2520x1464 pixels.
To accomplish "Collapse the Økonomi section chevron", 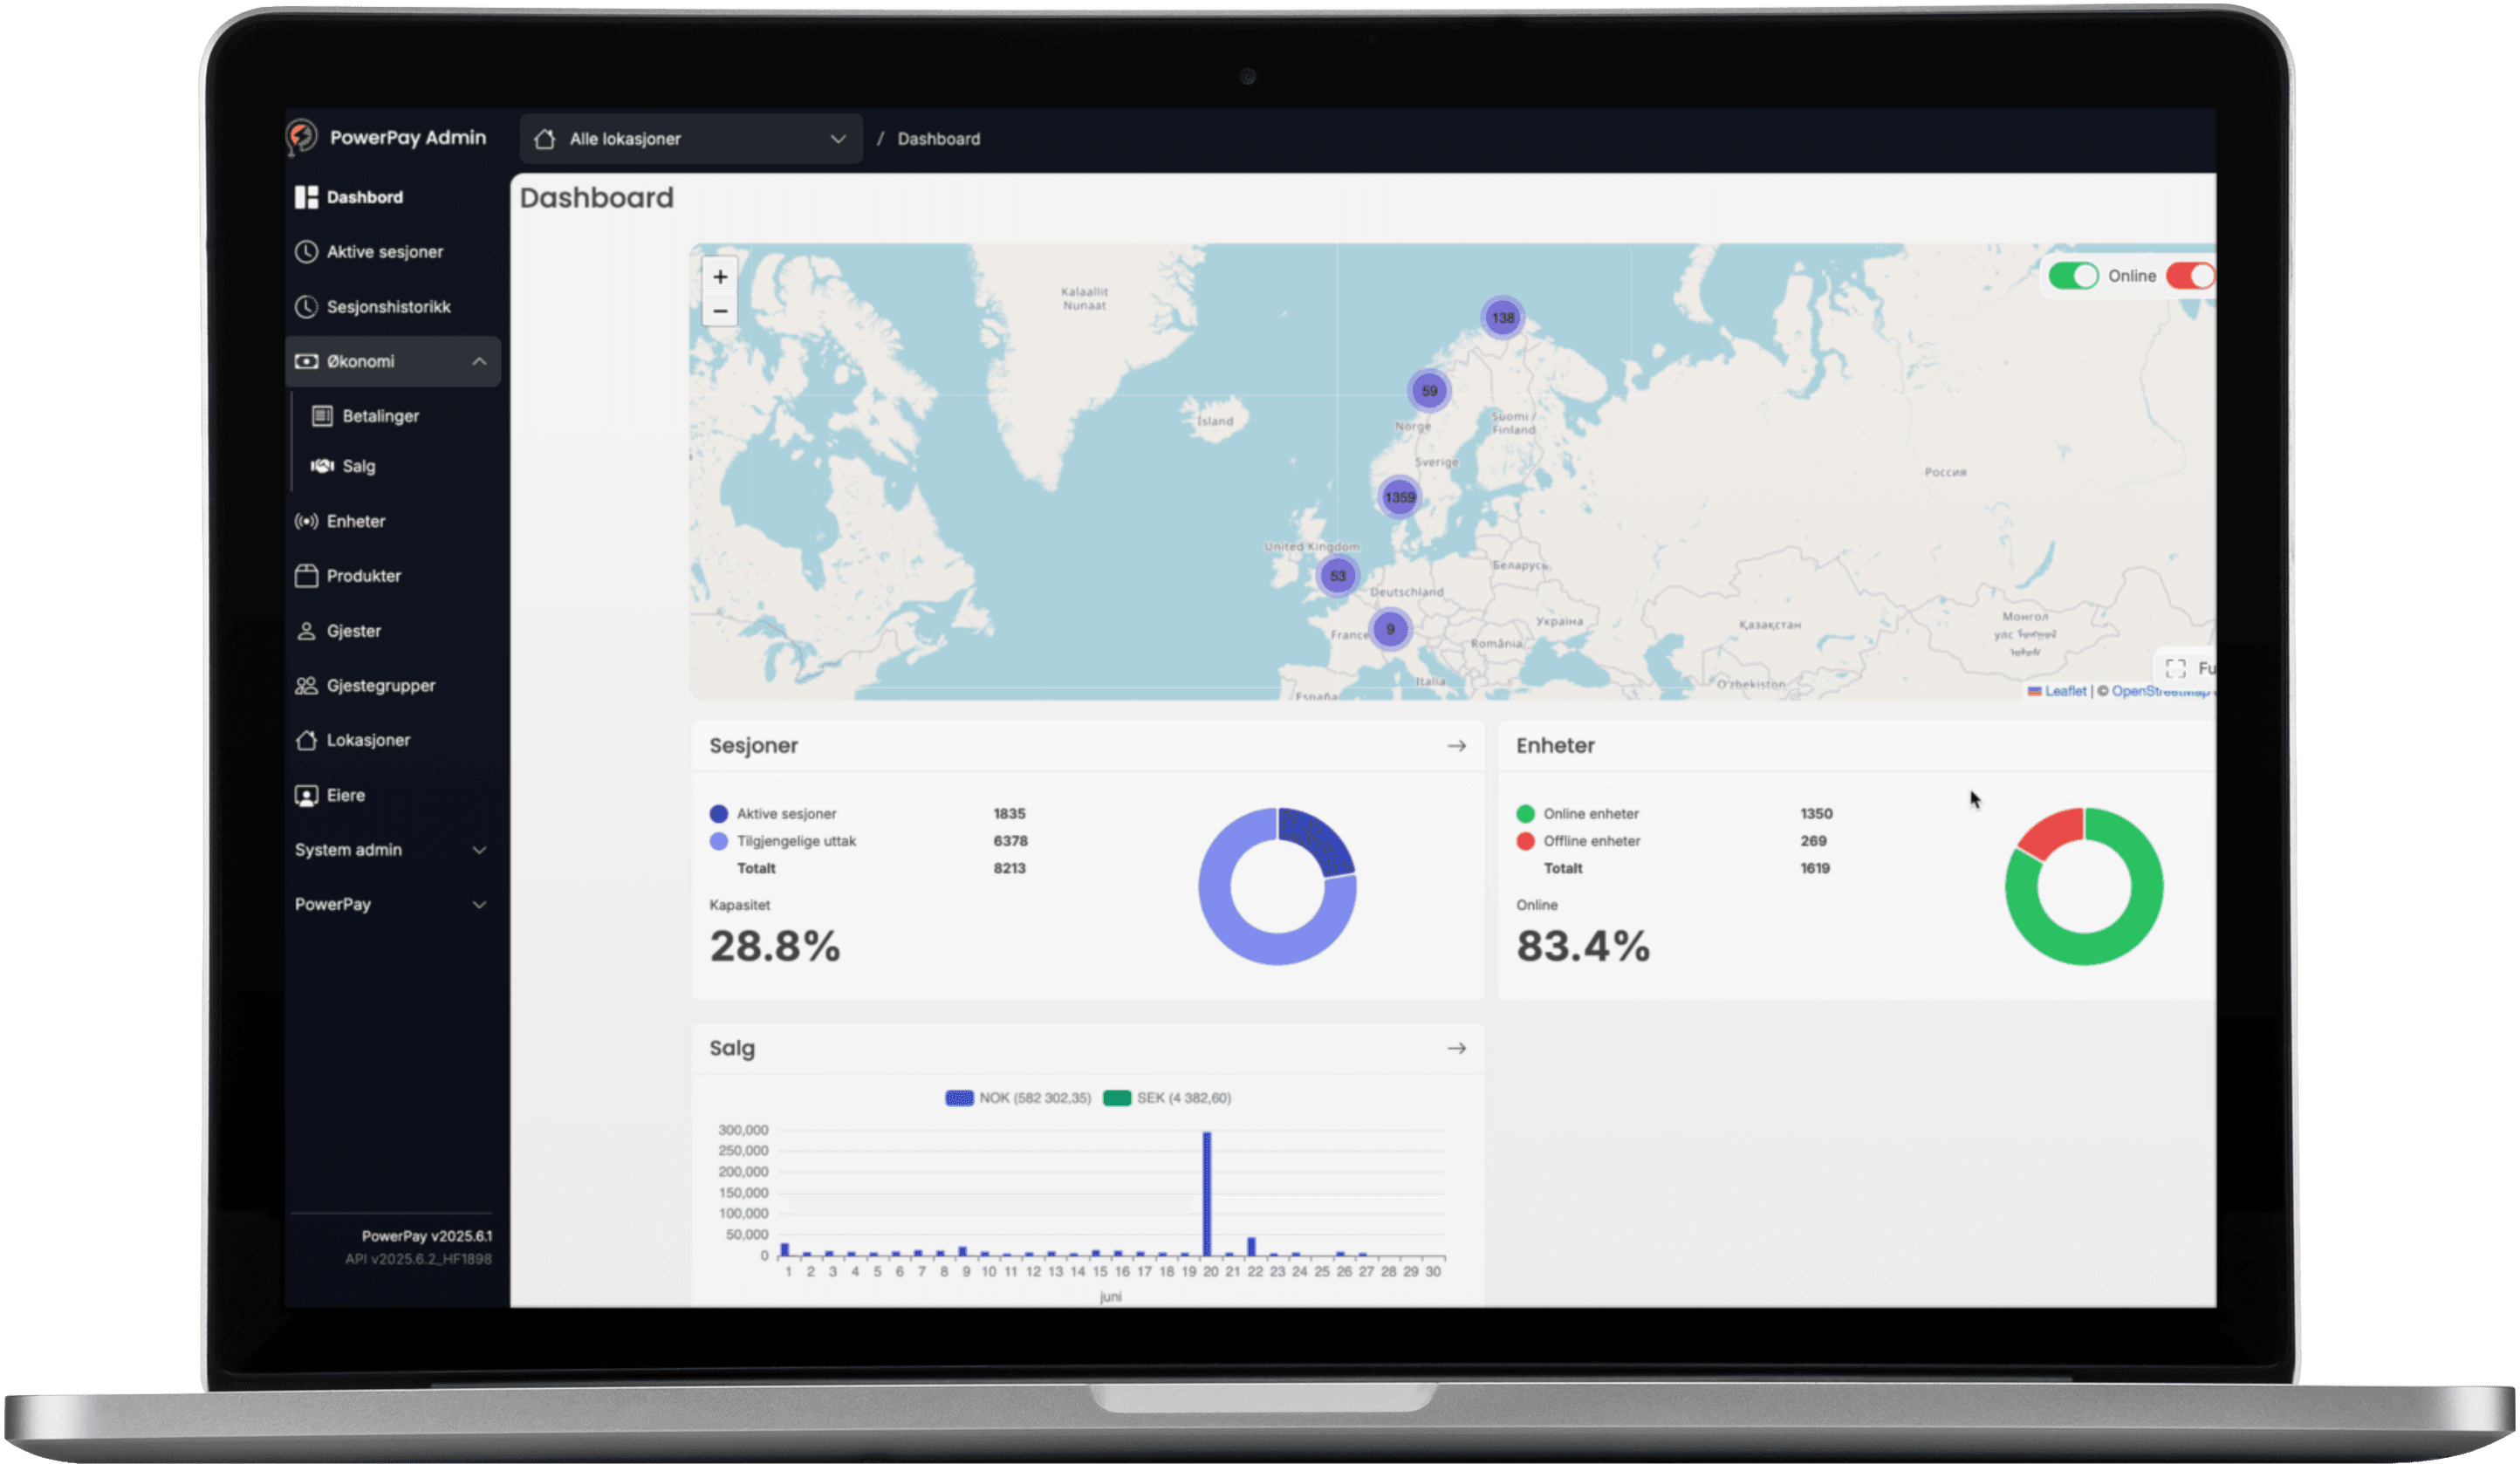I will pyautogui.click(x=479, y=361).
